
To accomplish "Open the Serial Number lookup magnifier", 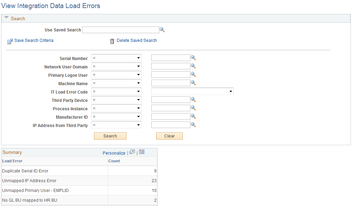I will [x=193, y=58].
